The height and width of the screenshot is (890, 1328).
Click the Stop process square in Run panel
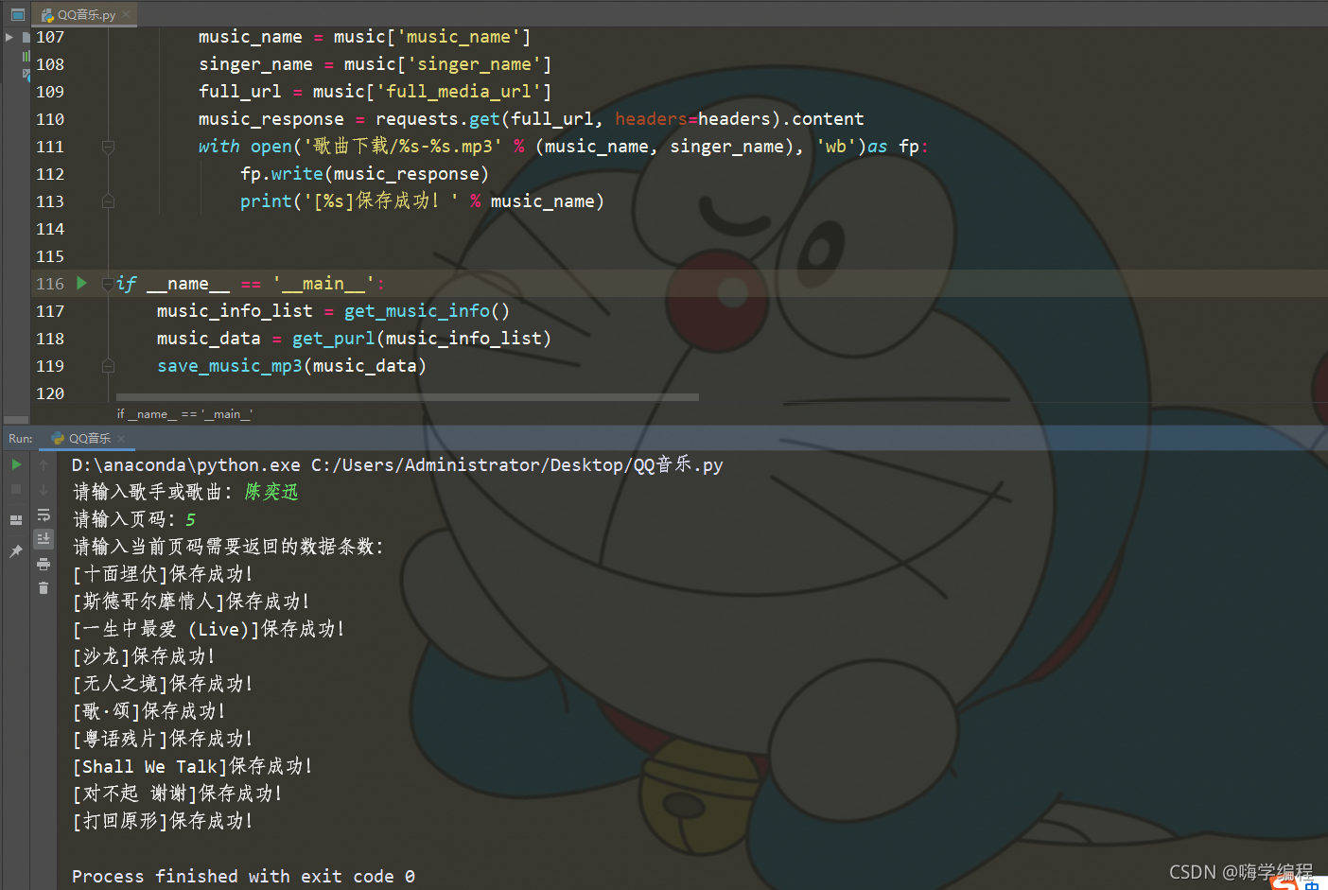point(16,489)
